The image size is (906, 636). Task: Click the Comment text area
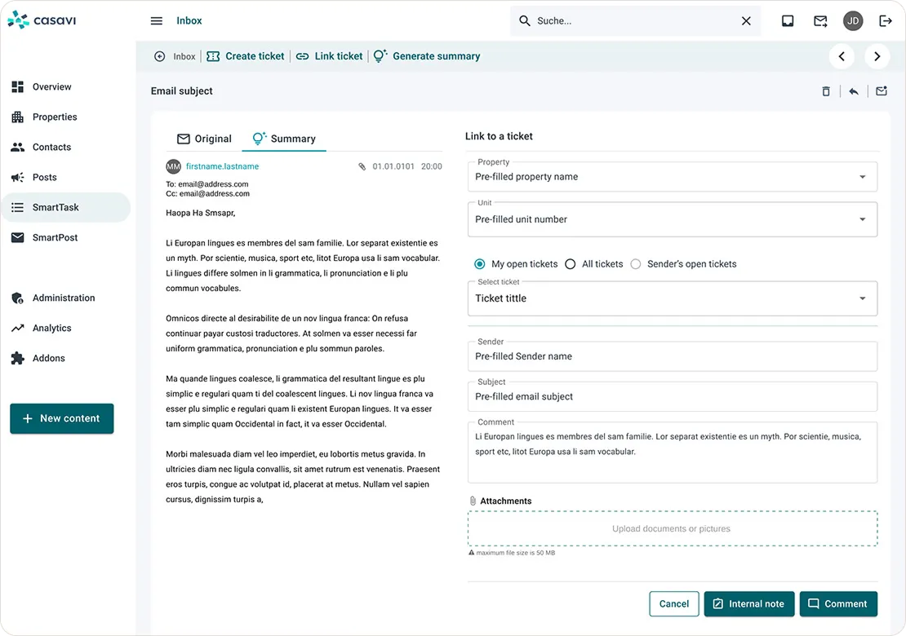coord(673,453)
